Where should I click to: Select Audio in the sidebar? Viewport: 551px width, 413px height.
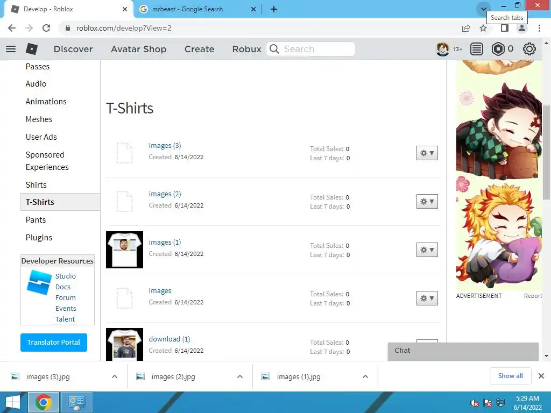(x=36, y=83)
